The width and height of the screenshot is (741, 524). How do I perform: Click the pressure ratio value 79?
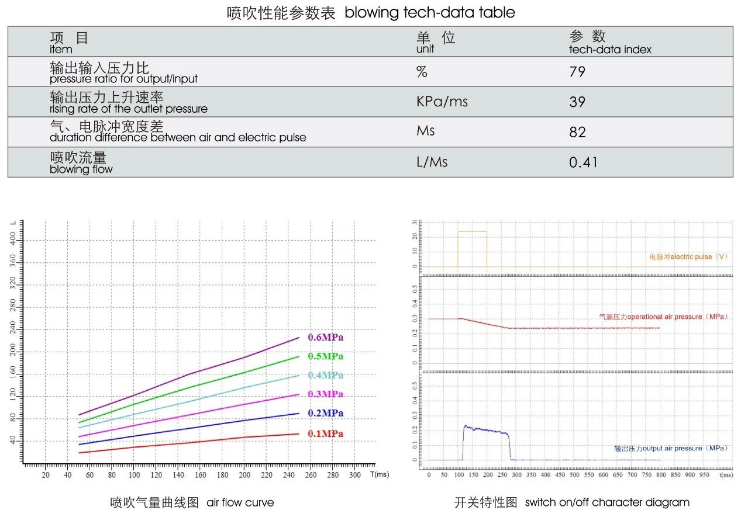[x=577, y=72]
